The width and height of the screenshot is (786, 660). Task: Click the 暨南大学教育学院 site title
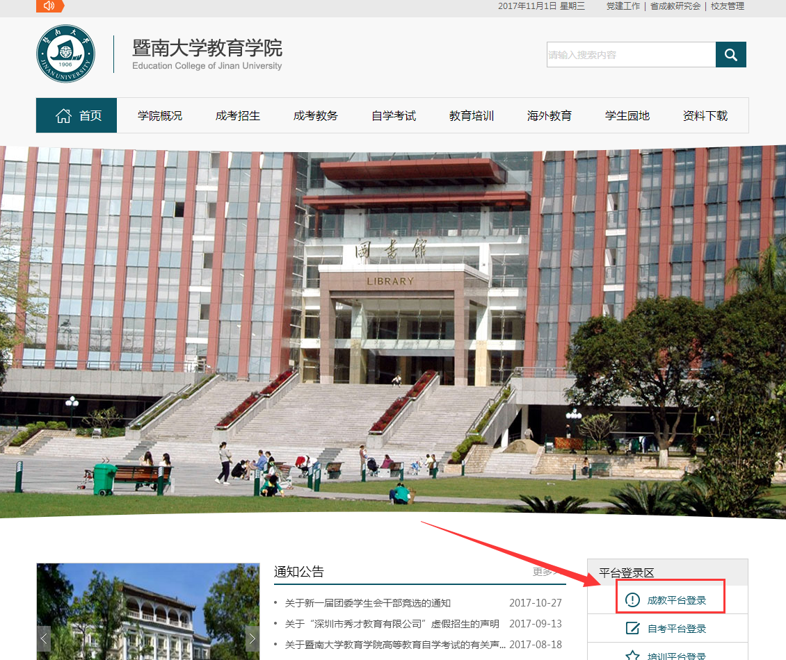click(x=207, y=48)
